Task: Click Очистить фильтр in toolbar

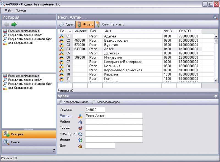Action: (x=110, y=25)
